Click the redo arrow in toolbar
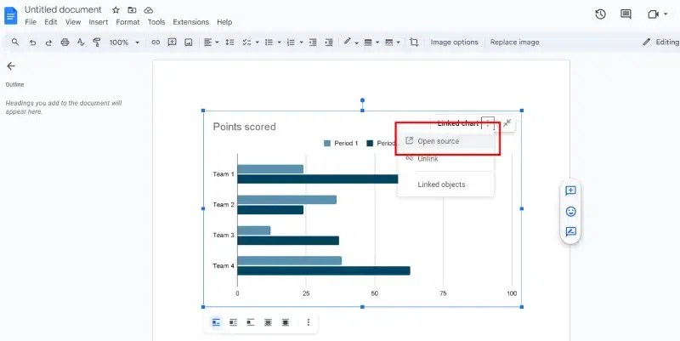This screenshot has height=341, width=680. [48, 42]
